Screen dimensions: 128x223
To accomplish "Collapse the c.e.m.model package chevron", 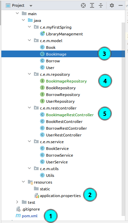I will pyautogui.click(x=29, y=40).
